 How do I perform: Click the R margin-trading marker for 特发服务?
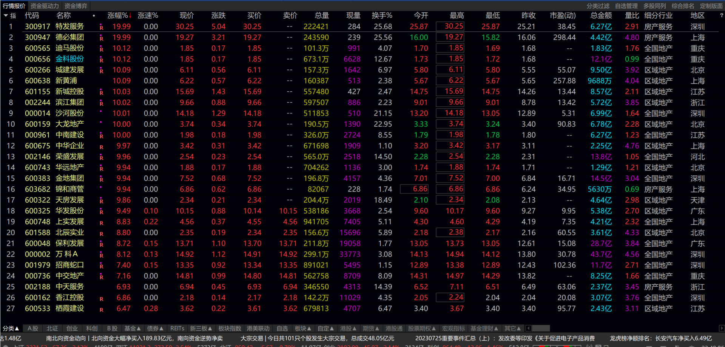[x=101, y=28]
